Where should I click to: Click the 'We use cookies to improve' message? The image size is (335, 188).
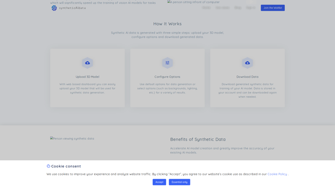[x=167, y=174]
